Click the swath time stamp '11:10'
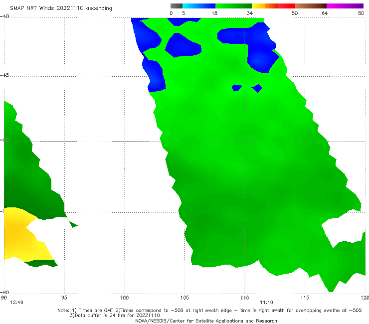Viewport: 369px width, 324px height. [x=266, y=303]
